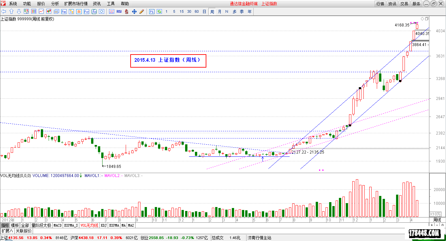Click the + zoom button
This screenshot has width=446, height=241.
click(432, 225)
